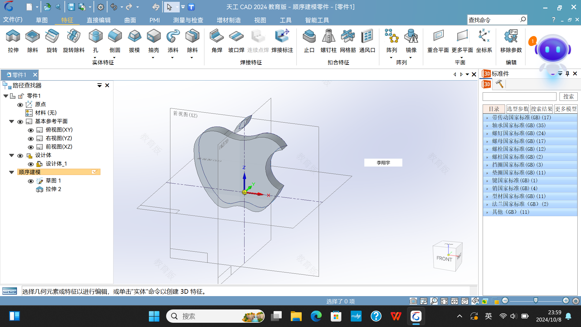Click the 搜索结果 tab button

click(541, 109)
